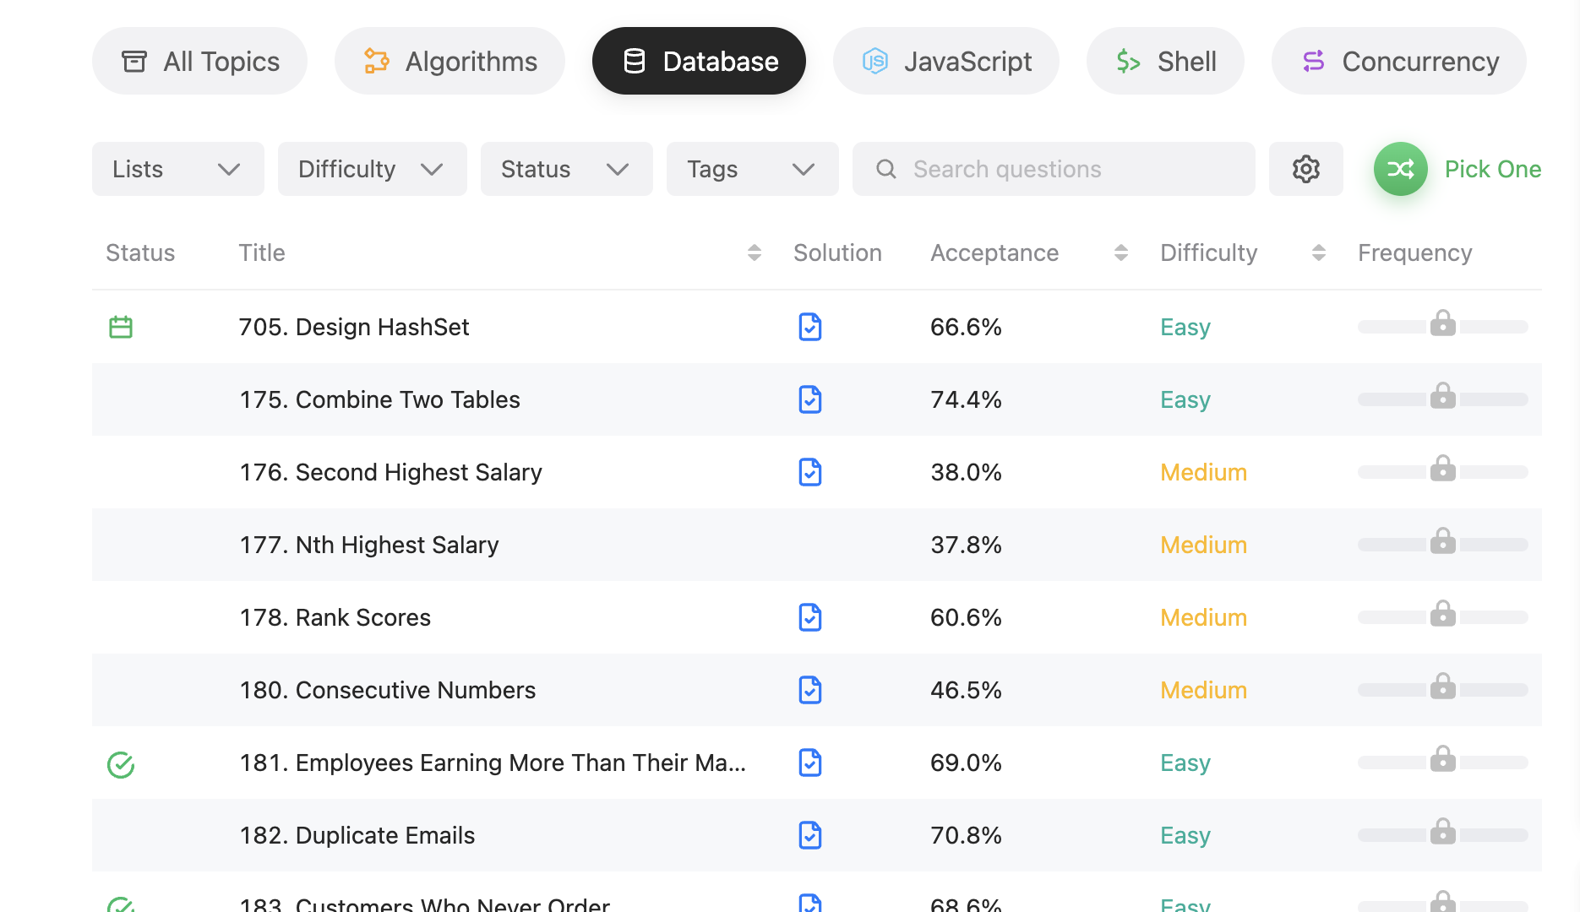1580x912 pixels.
Task: Click frequency lock for Second Highest Salary
Action: (x=1442, y=468)
